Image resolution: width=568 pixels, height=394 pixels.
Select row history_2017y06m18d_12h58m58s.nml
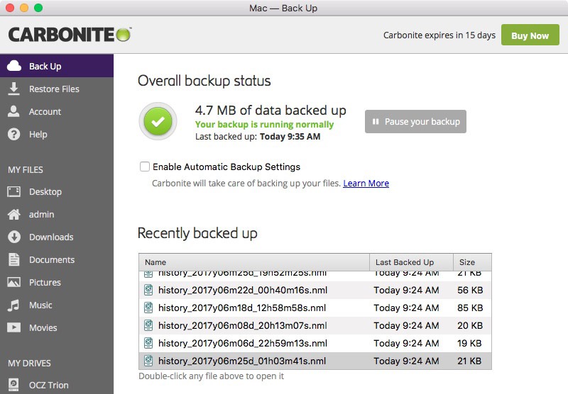click(315, 308)
